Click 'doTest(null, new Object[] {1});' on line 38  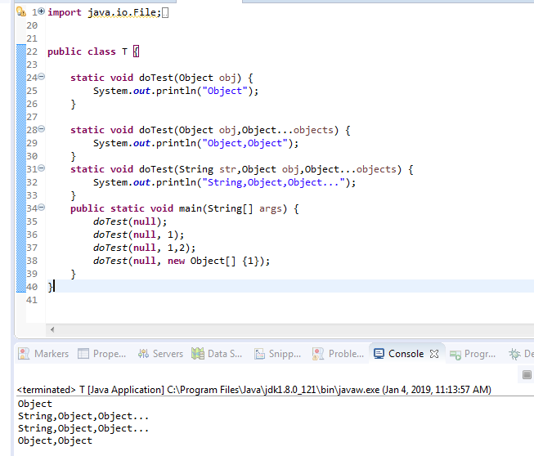(182, 261)
